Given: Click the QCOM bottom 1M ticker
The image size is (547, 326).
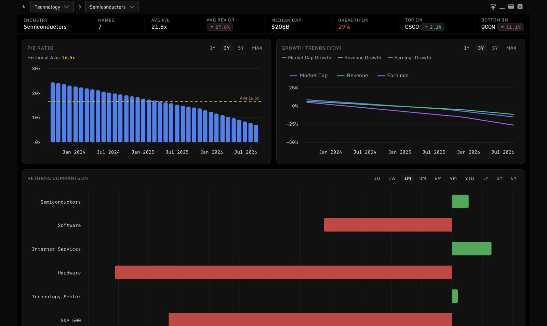Looking at the screenshot, I should pos(488,27).
